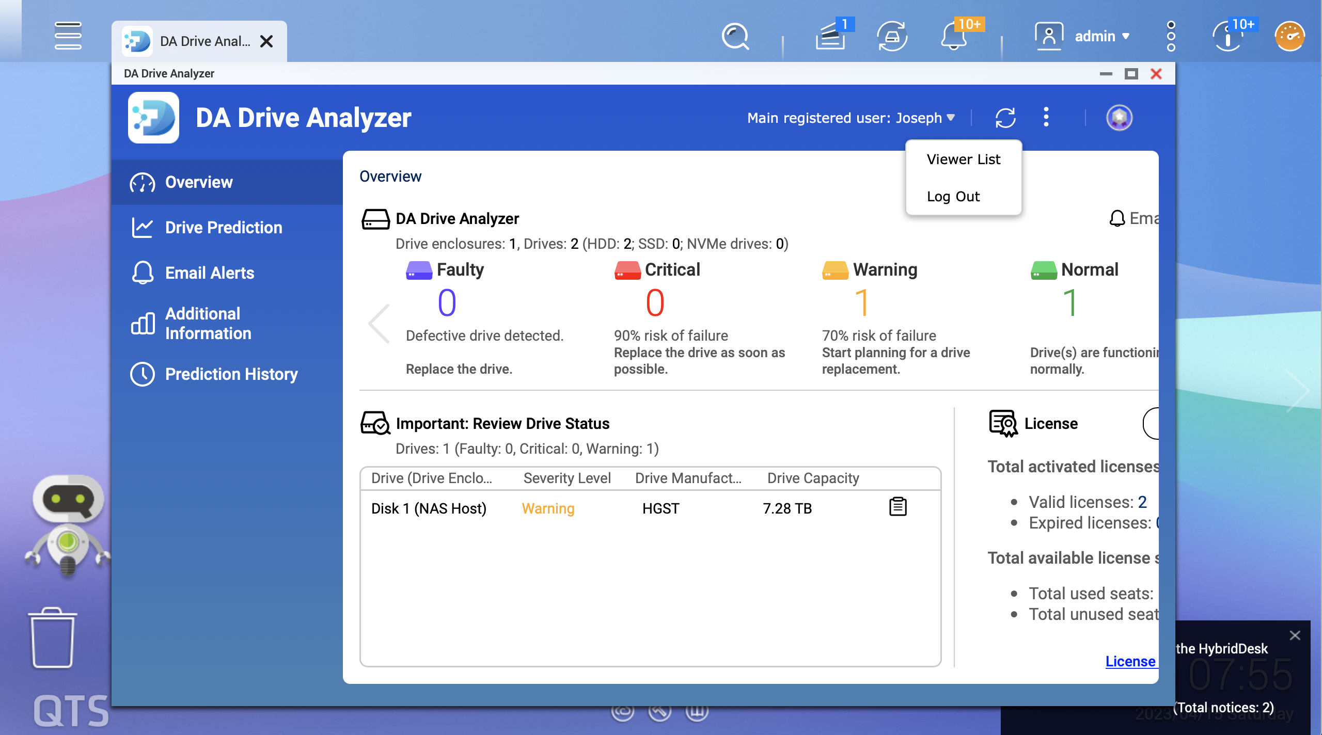The width and height of the screenshot is (1322, 735).
Task: Open external devices icon in top bar
Action: [892, 37]
